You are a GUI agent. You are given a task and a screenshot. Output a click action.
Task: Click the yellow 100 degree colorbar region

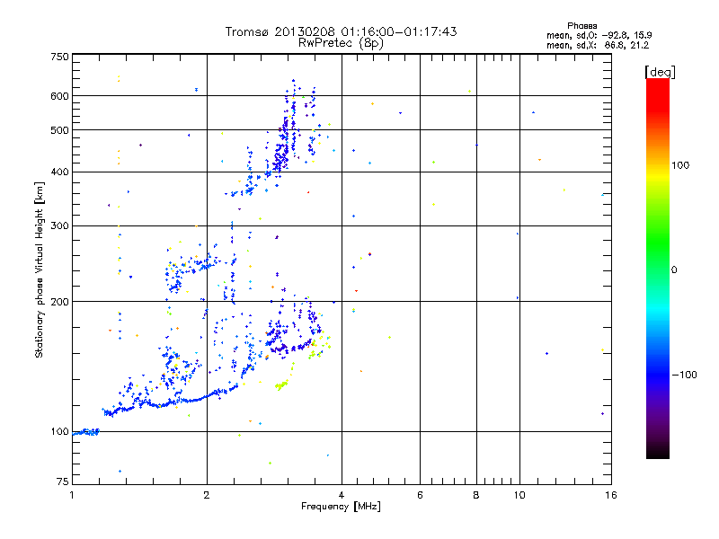tap(658, 165)
